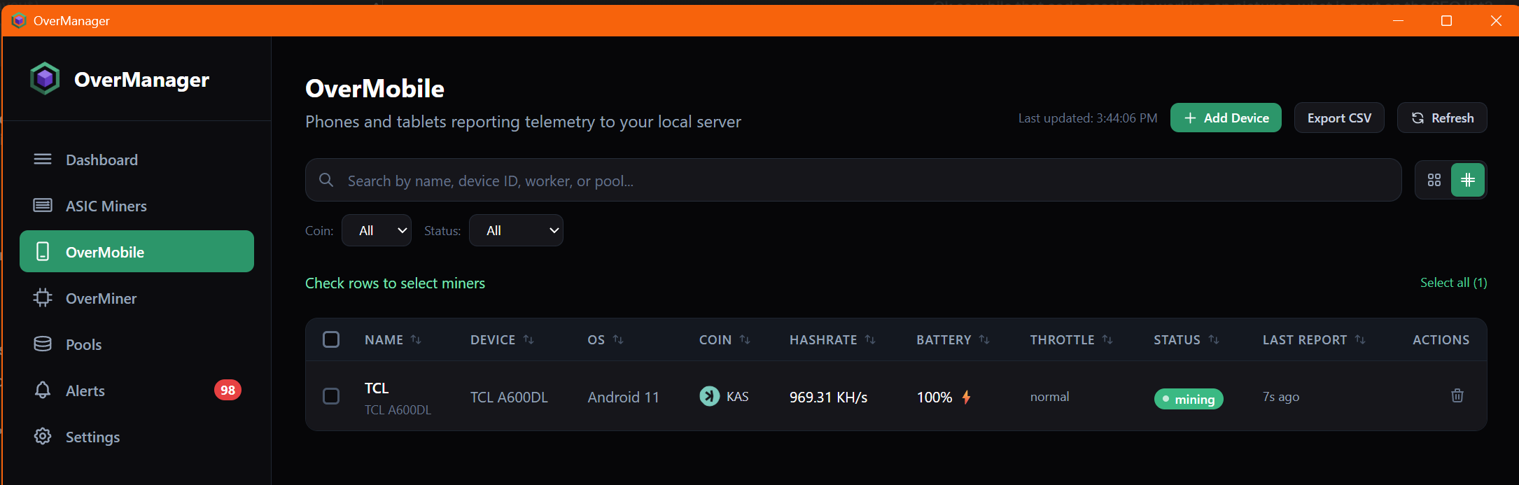Click the Add Device button
1519x485 pixels.
(x=1226, y=118)
